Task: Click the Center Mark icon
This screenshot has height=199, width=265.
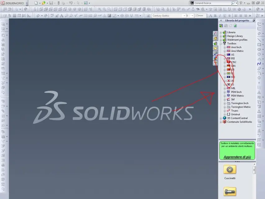Action: point(122,16)
